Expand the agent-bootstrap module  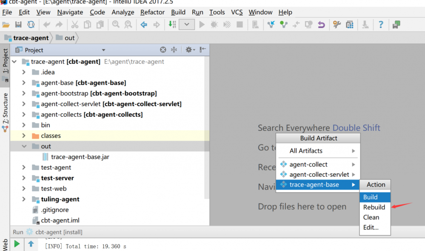[24, 93]
